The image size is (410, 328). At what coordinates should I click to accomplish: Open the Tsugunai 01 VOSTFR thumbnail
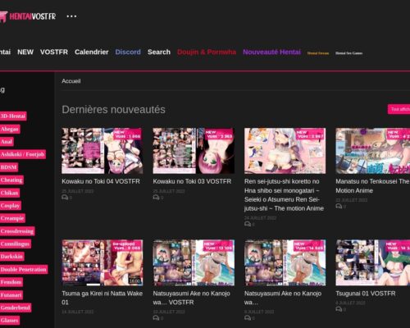[x=373, y=262]
